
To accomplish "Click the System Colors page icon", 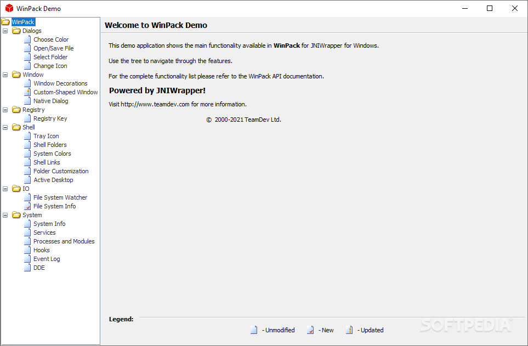I will pyautogui.click(x=27, y=154).
